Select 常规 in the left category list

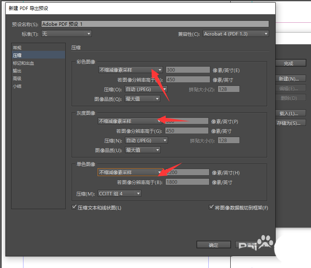38,48
